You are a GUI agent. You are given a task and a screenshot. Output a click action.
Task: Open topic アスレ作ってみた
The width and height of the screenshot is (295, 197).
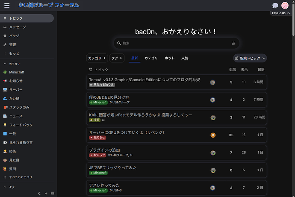(104, 185)
